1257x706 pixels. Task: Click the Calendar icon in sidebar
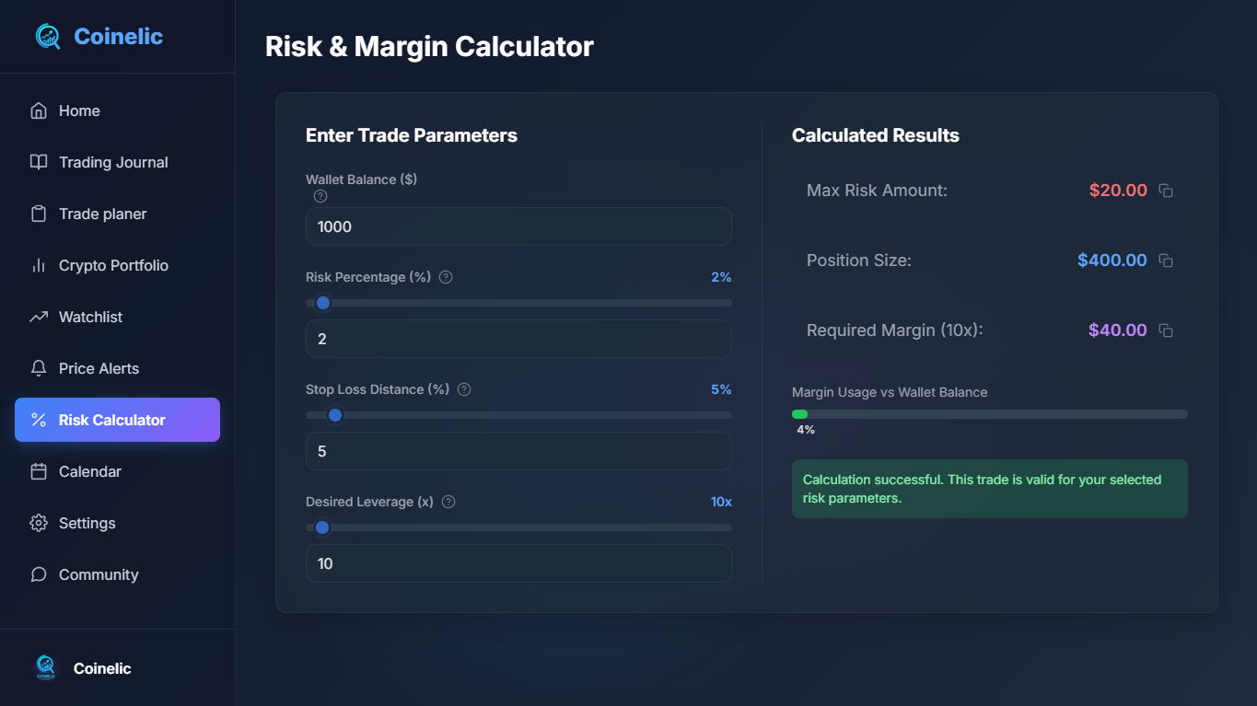coord(38,471)
